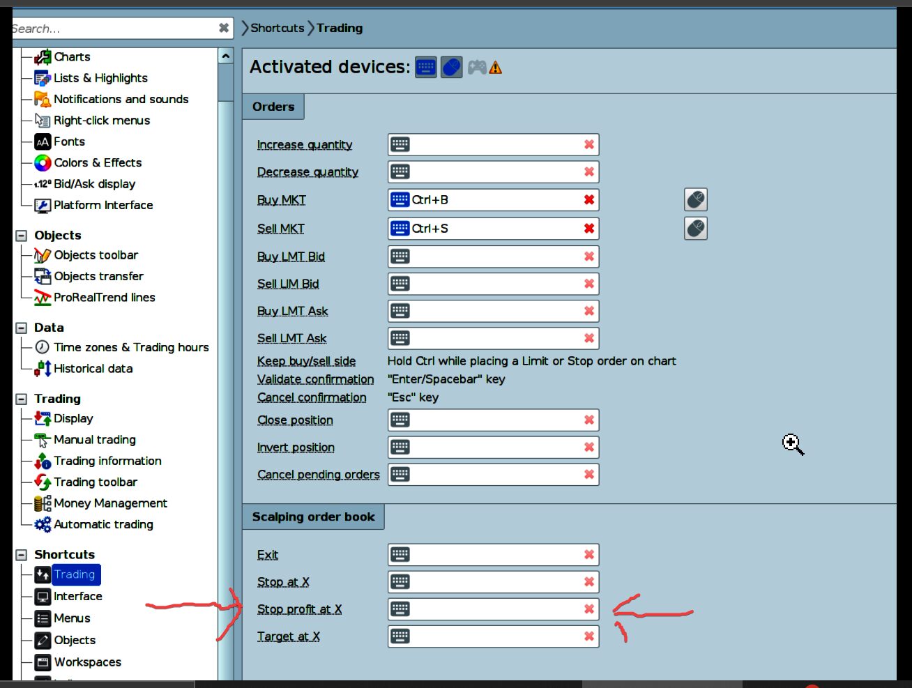This screenshot has height=688, width=912.
Task: Open the Shortcuts Workspaces icon
Action: [43, 662]
